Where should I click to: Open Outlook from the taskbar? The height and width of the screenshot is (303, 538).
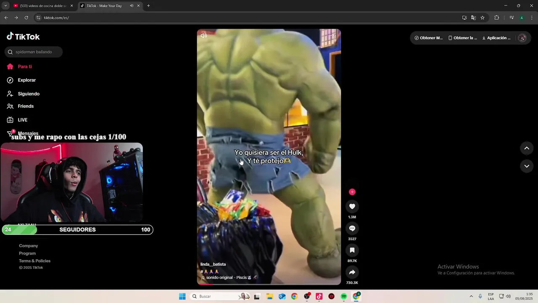point(282,296)
